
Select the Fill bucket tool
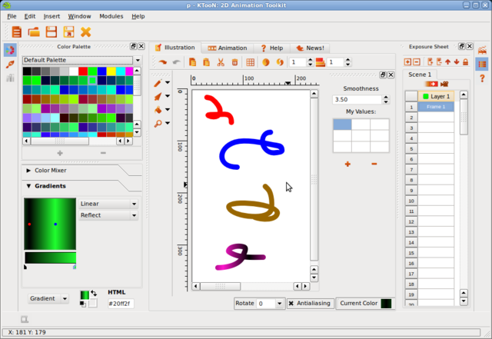coord(158,110)
